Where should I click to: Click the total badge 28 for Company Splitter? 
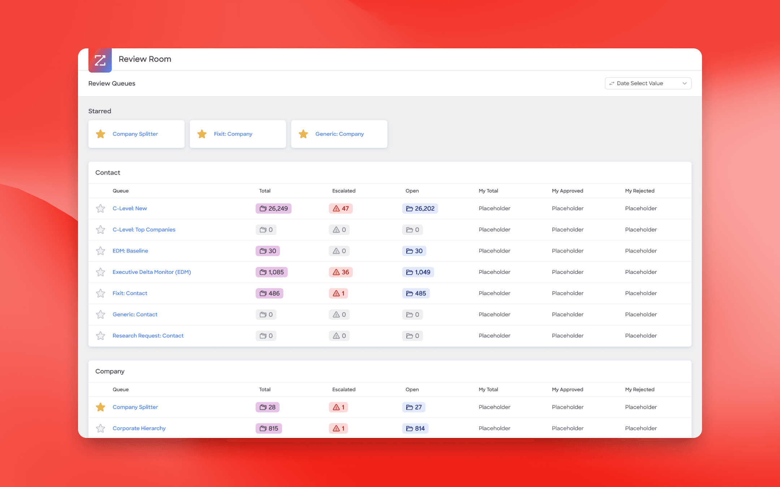click(268, 407)
